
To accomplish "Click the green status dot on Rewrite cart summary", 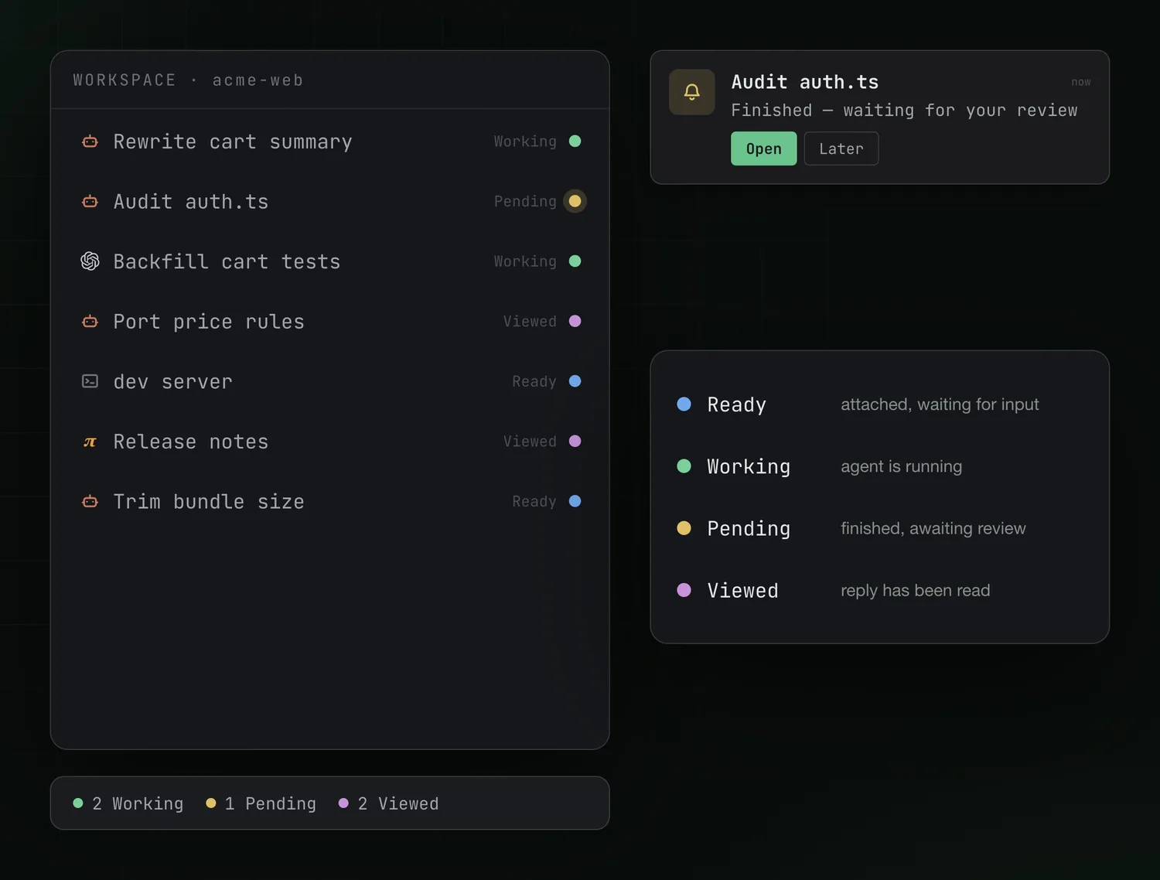I will pos(575,142).
